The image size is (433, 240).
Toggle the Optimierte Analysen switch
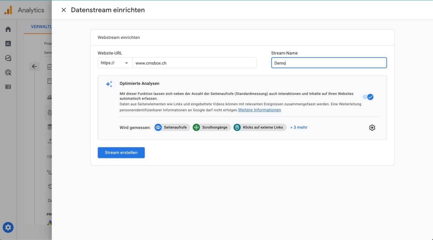click(x=368, y=97)
